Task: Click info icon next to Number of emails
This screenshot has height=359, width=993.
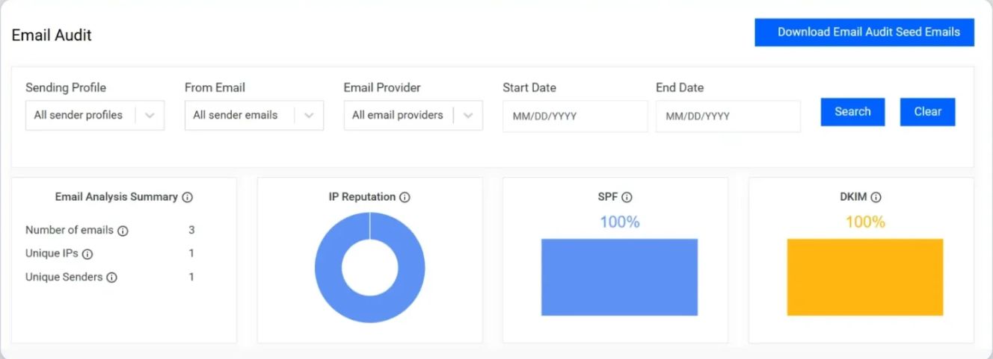Action: point(123,231)
